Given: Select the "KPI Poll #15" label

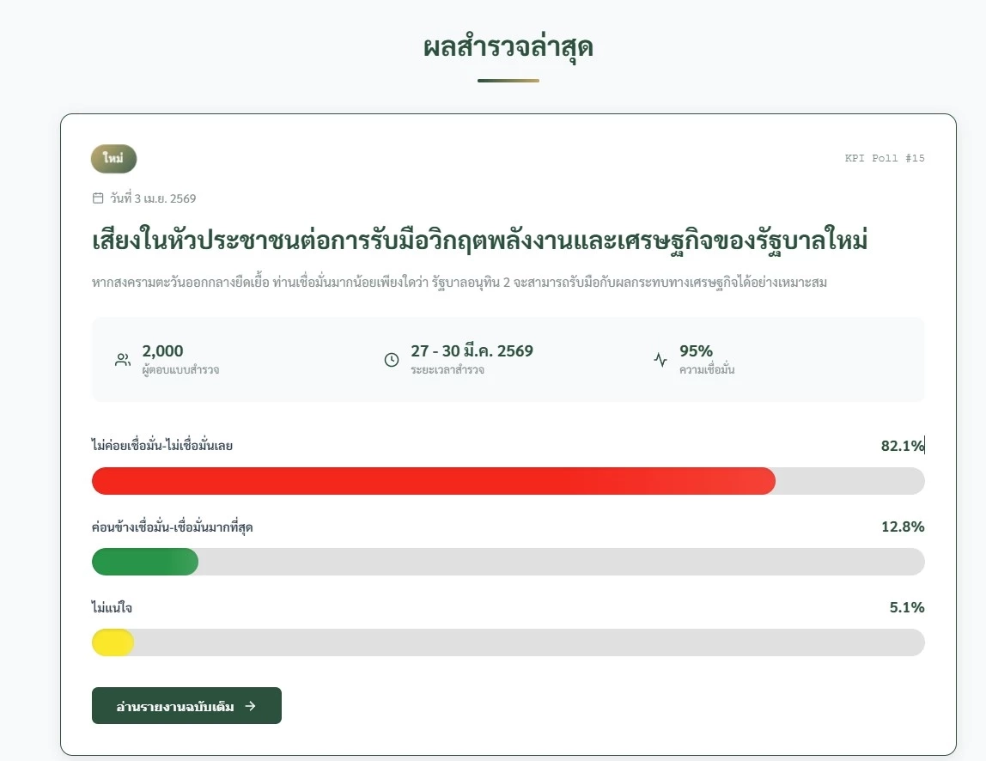Looking at the screenshot, I should (885, 158).
